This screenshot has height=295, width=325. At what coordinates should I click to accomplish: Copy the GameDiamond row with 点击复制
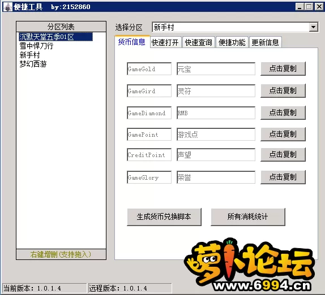(283, 113)
